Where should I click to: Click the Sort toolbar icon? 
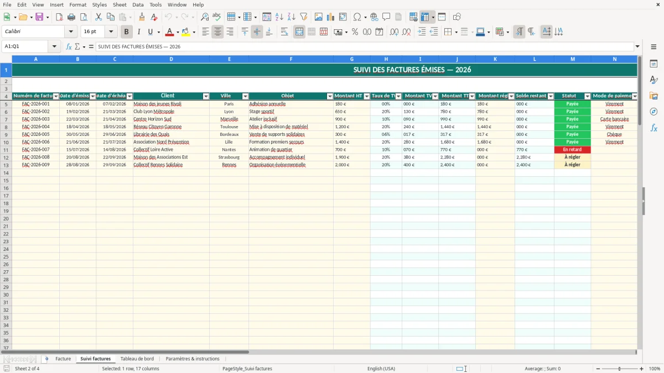tap(267, 17)
